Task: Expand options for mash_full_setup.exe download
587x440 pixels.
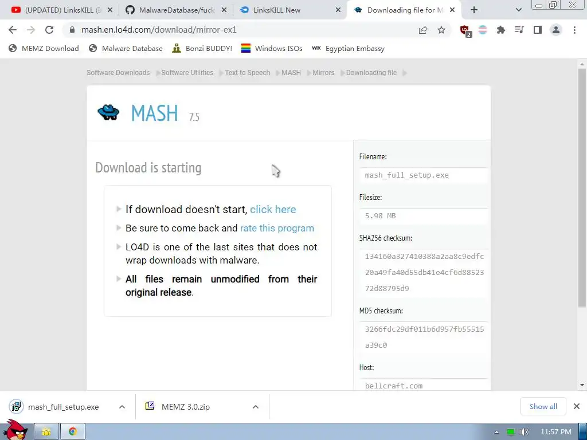Action: click(x=122, y=407)
